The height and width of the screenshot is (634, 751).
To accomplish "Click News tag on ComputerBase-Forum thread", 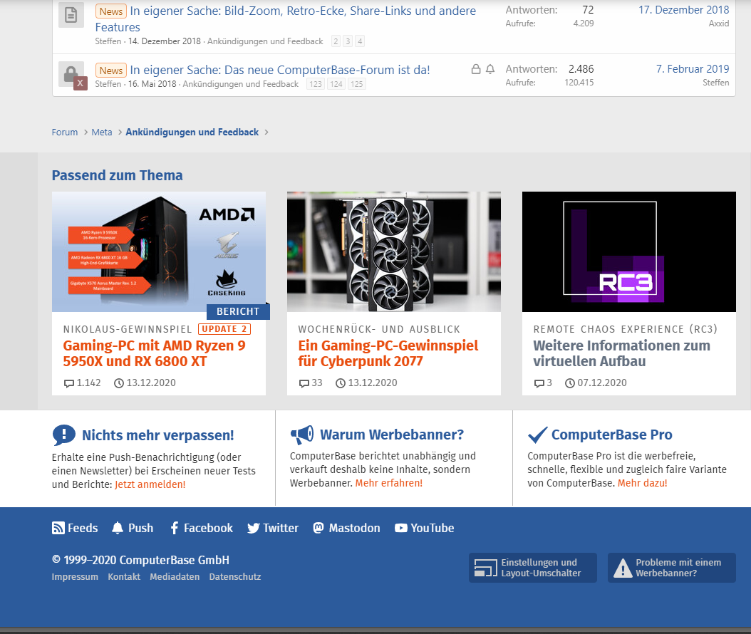I will (110, 71).
